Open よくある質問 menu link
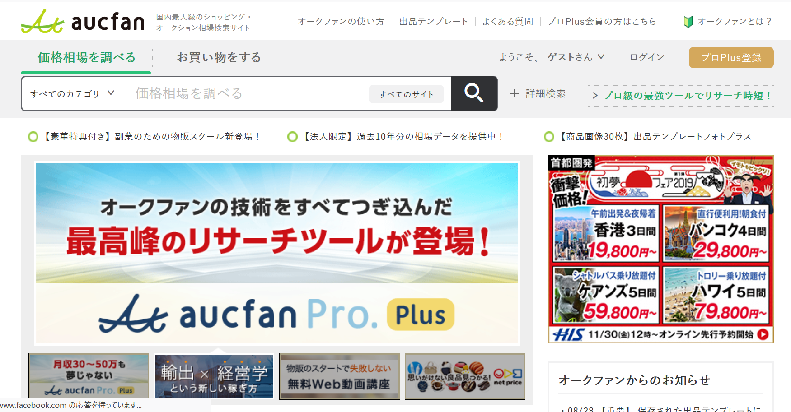791x412 pixels. pos(508,22)
